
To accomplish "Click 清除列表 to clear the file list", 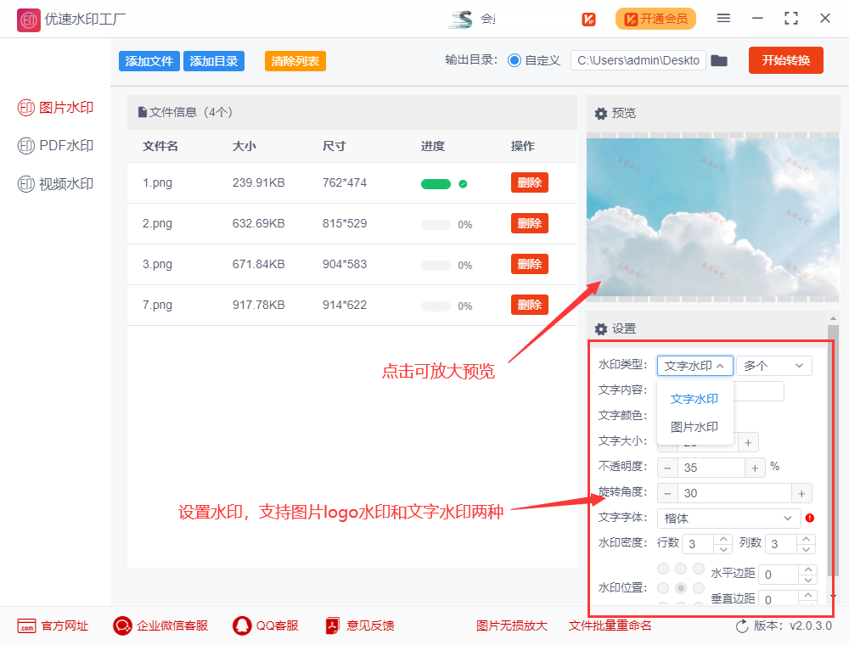I will (x=295, y=60).
